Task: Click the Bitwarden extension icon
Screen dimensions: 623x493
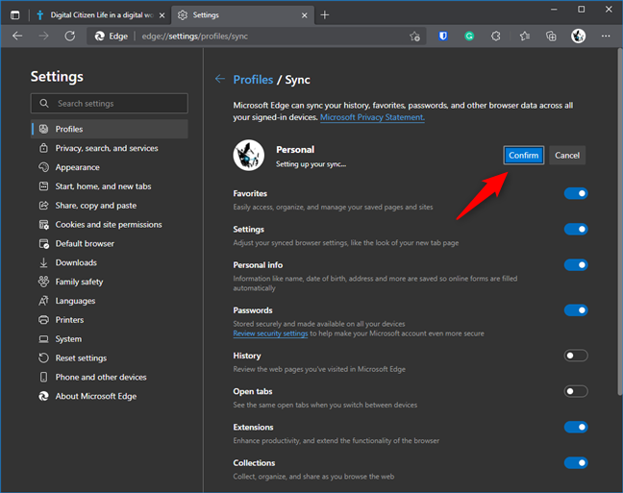Action: (442, 36)
